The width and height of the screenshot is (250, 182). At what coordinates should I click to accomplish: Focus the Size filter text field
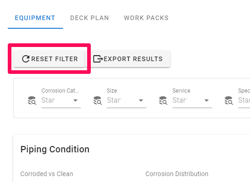pos(121,100)
